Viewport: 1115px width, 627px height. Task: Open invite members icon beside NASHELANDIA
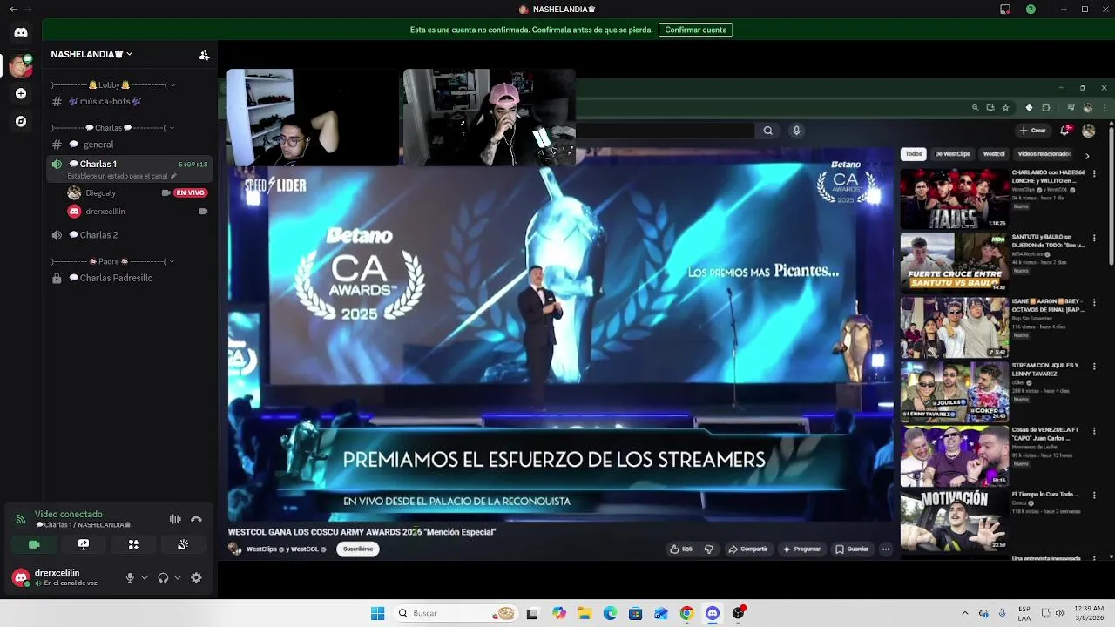204,54
